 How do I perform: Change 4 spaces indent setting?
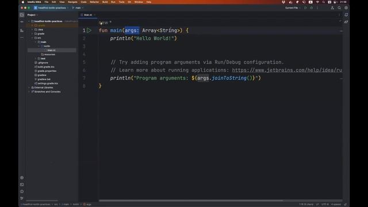[x=336, y=205]
